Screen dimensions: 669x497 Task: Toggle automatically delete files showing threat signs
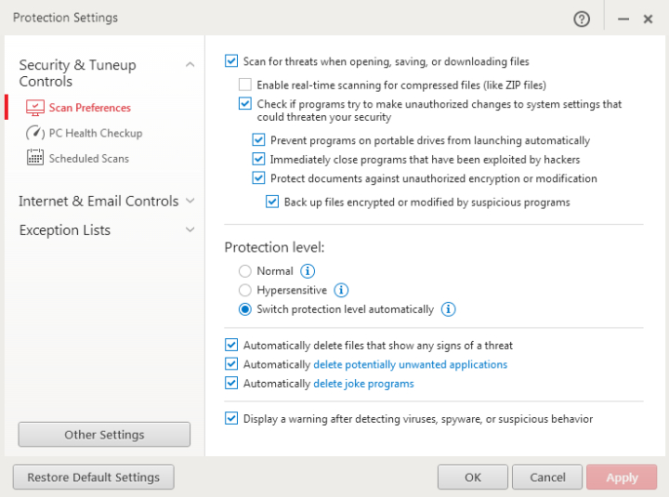tap(231, 345)
